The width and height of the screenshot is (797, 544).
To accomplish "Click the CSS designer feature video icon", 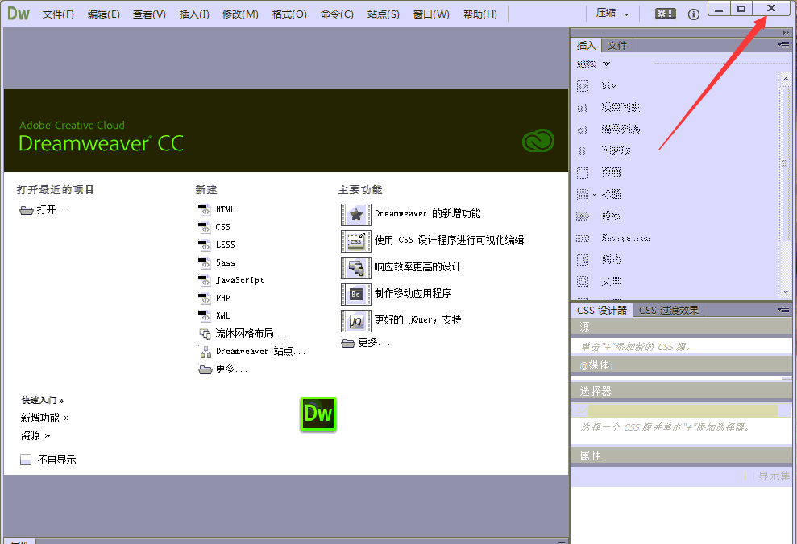I will pyautogui.click(x=356, y=241).
